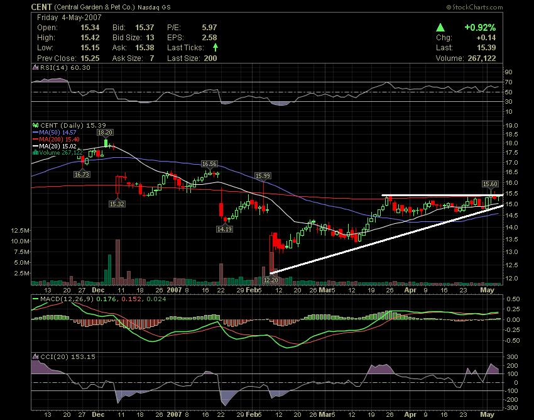
Task: Click the Prev Close value 15.25
Action: [90, 58]
